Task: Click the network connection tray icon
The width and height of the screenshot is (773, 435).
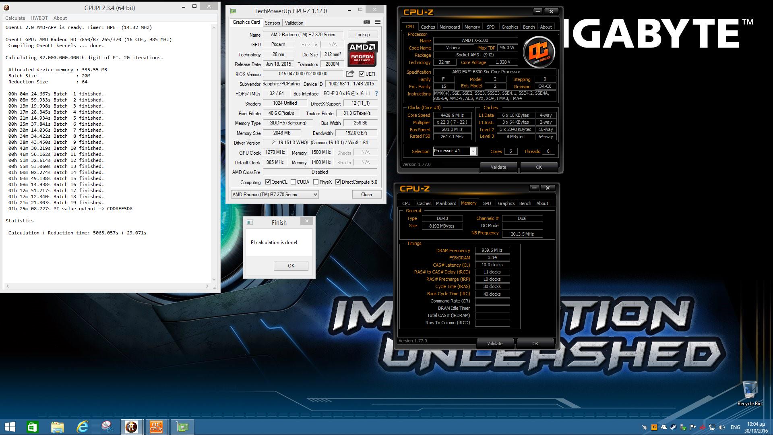Action: pyautogui.click(x=712, y=427)
